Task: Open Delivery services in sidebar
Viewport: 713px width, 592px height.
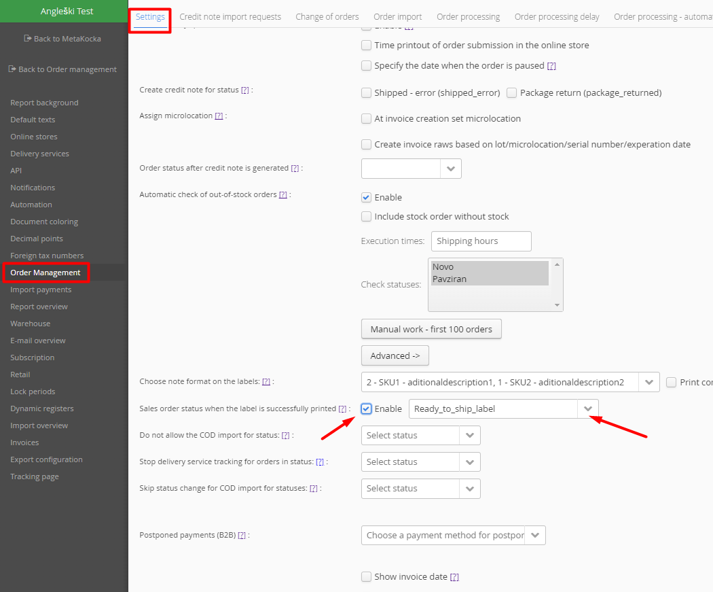Action: coord(39,154)
